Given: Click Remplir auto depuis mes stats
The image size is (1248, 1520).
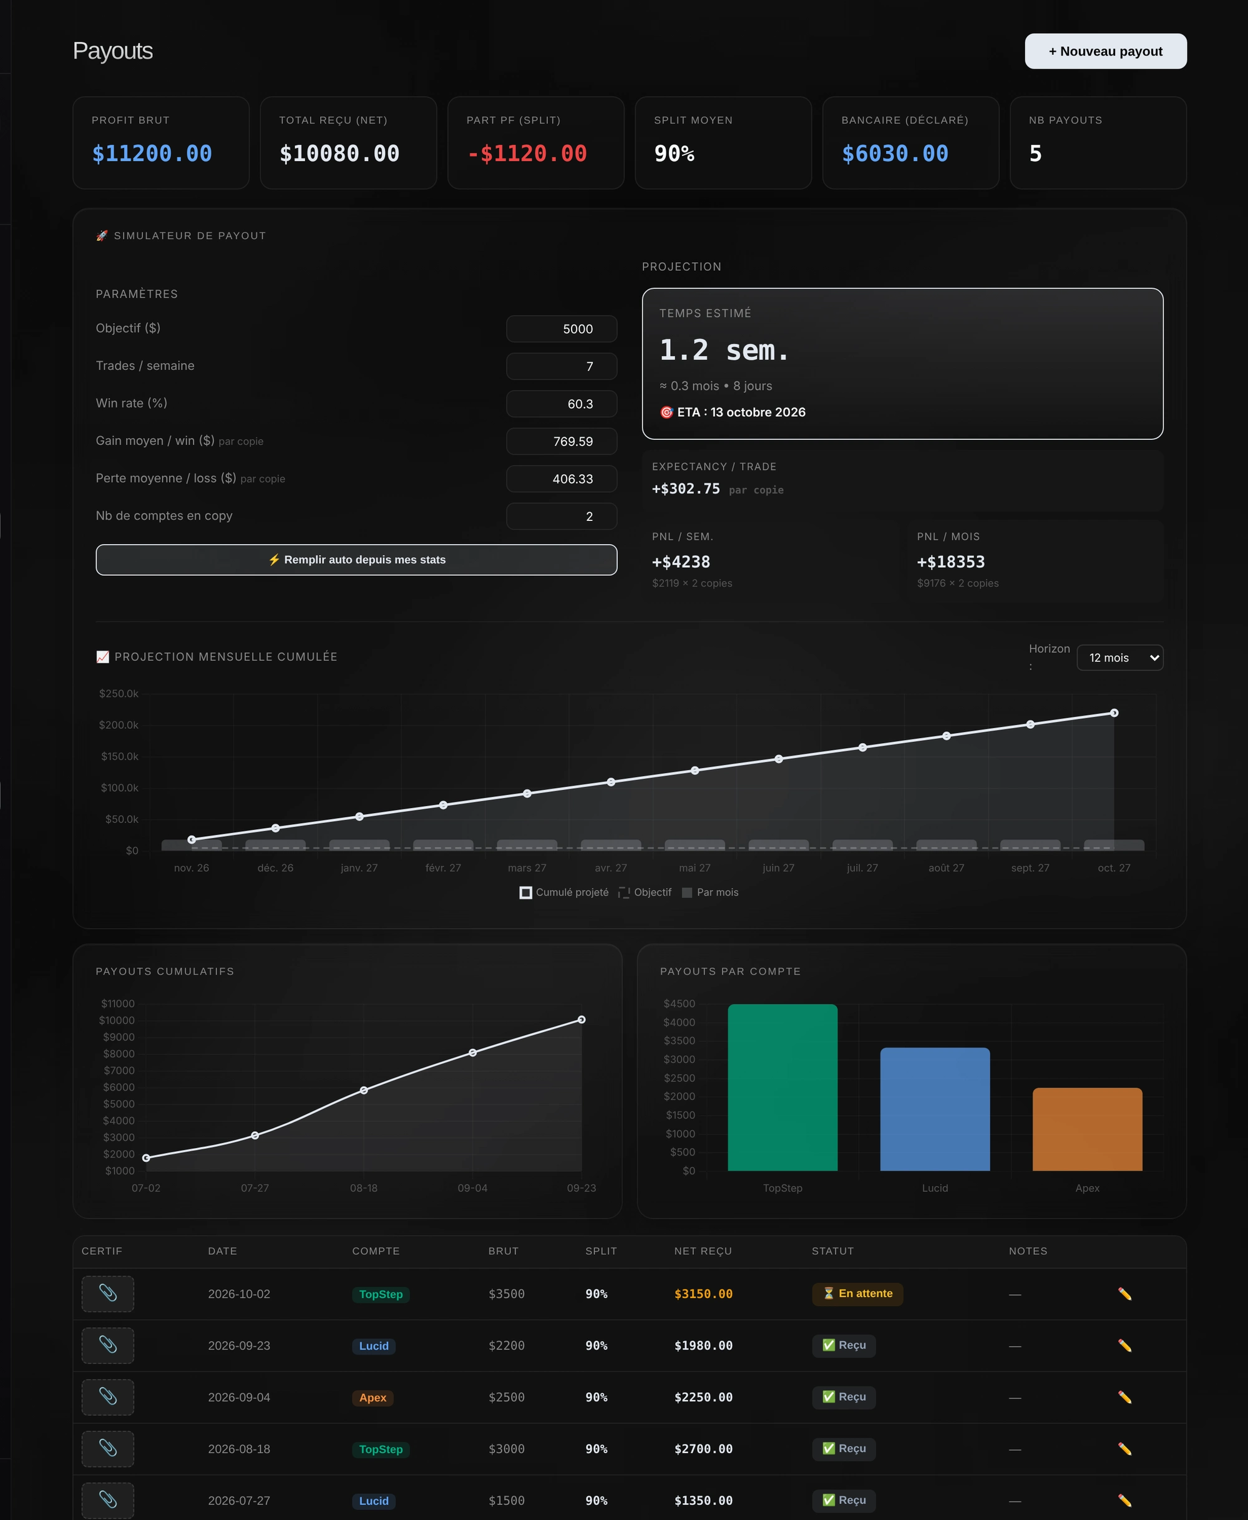Looking at the screenshot, I should (x=356, y=560).
